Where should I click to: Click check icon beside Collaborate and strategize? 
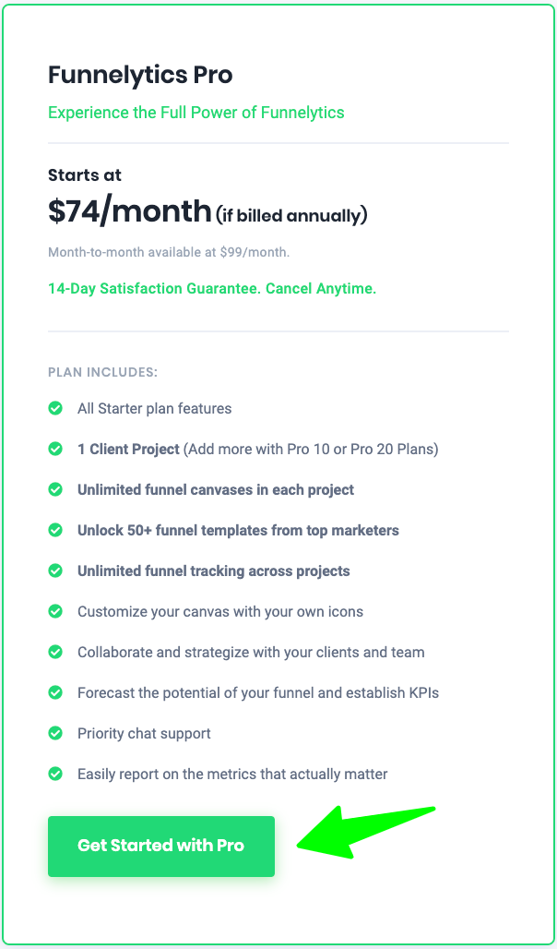(55, 652)
